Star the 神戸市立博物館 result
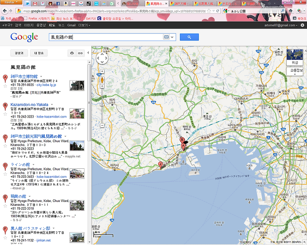The height and width of the screenshot is (245, 307). [x=5, y=86]
